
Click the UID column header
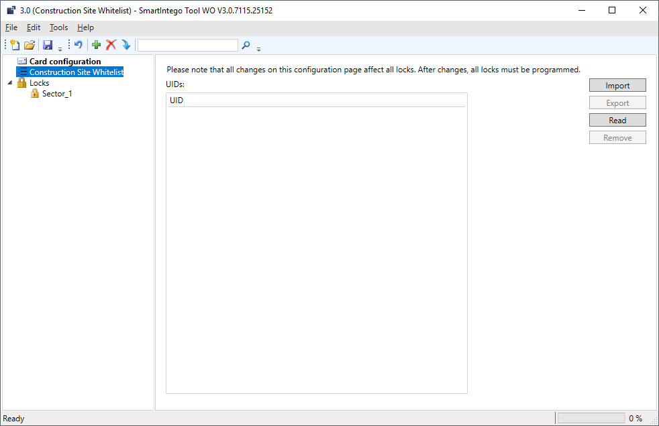[x=176, y=100]
